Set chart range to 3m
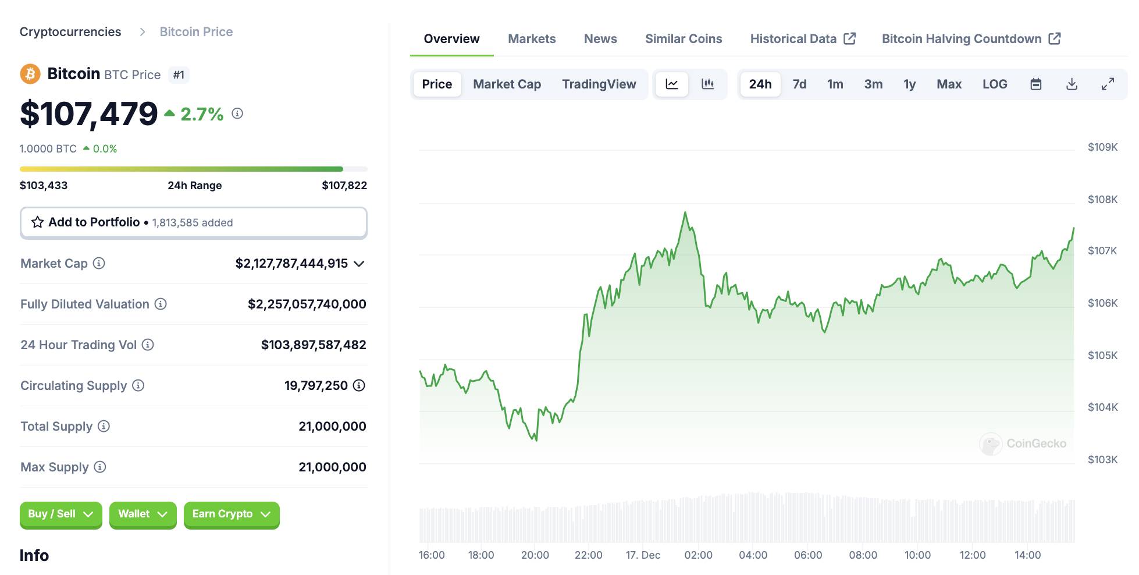The width and height of the screenshot is (1139, 575). [873, 84]
